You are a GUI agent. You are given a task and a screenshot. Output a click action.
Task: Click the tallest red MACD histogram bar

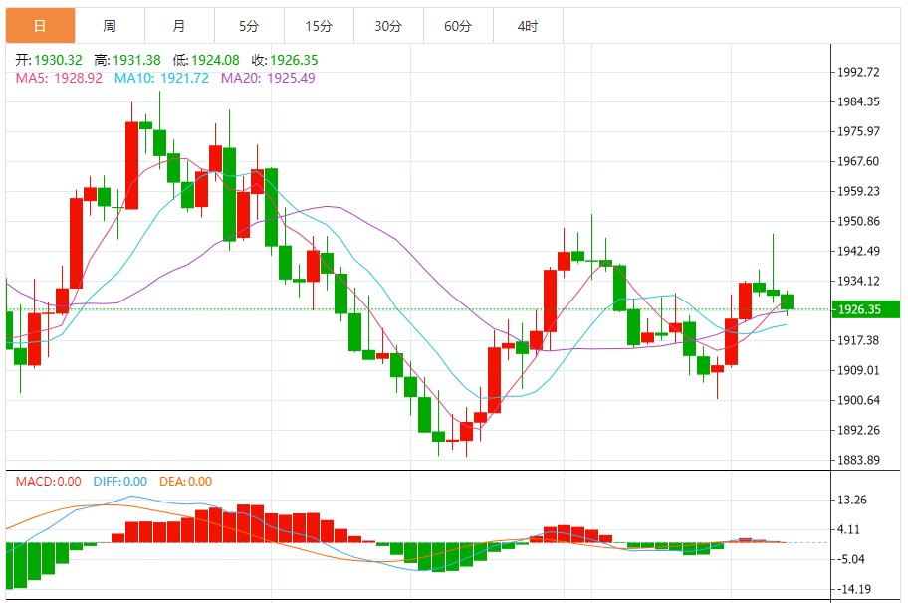click(243, 523)
